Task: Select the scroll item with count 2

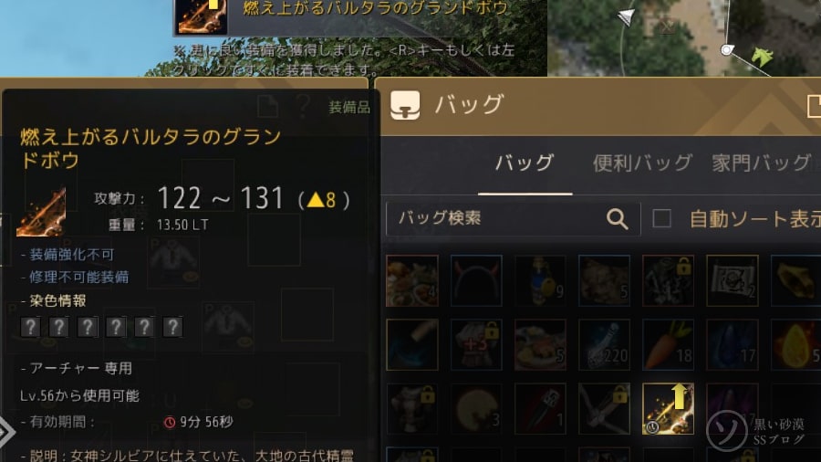Action: [732, 281]
